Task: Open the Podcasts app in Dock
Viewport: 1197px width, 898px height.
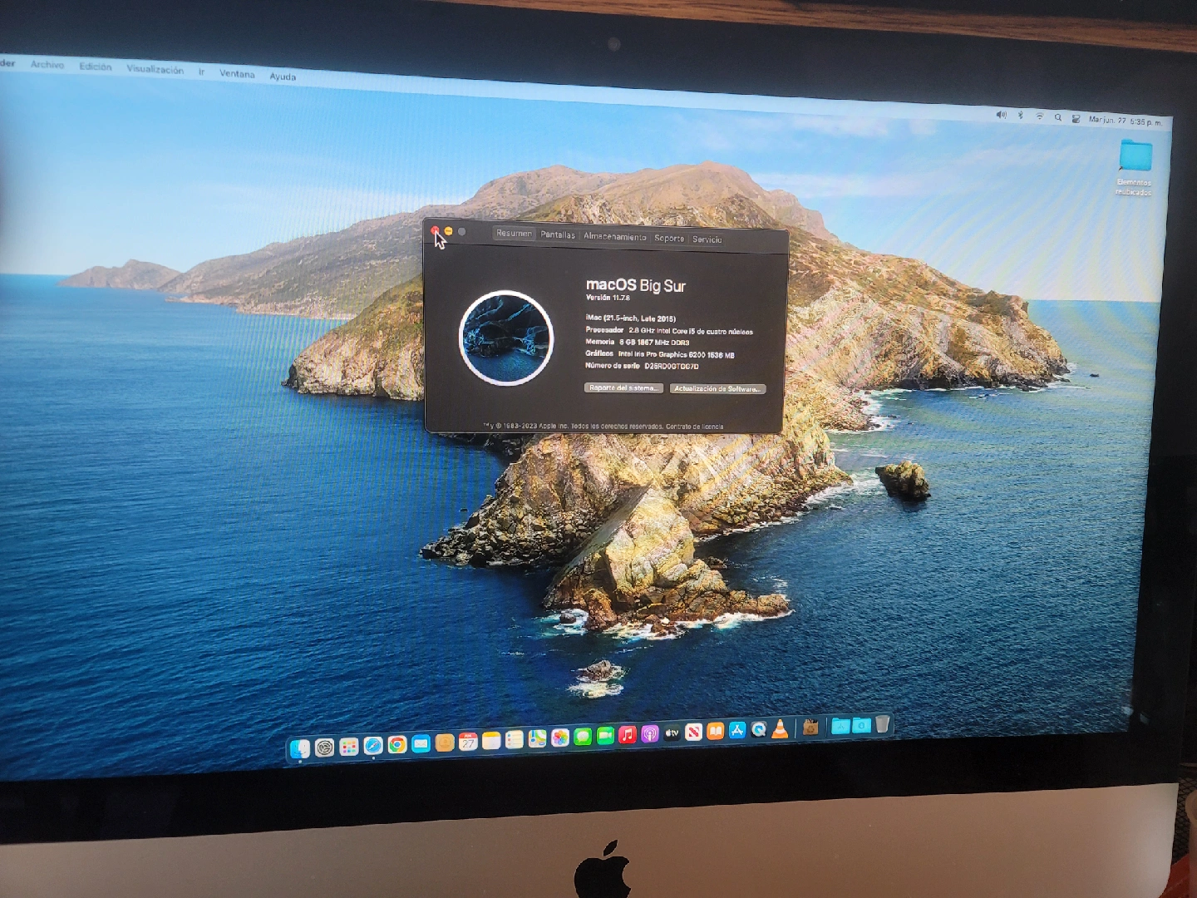Action: (650, 733)
